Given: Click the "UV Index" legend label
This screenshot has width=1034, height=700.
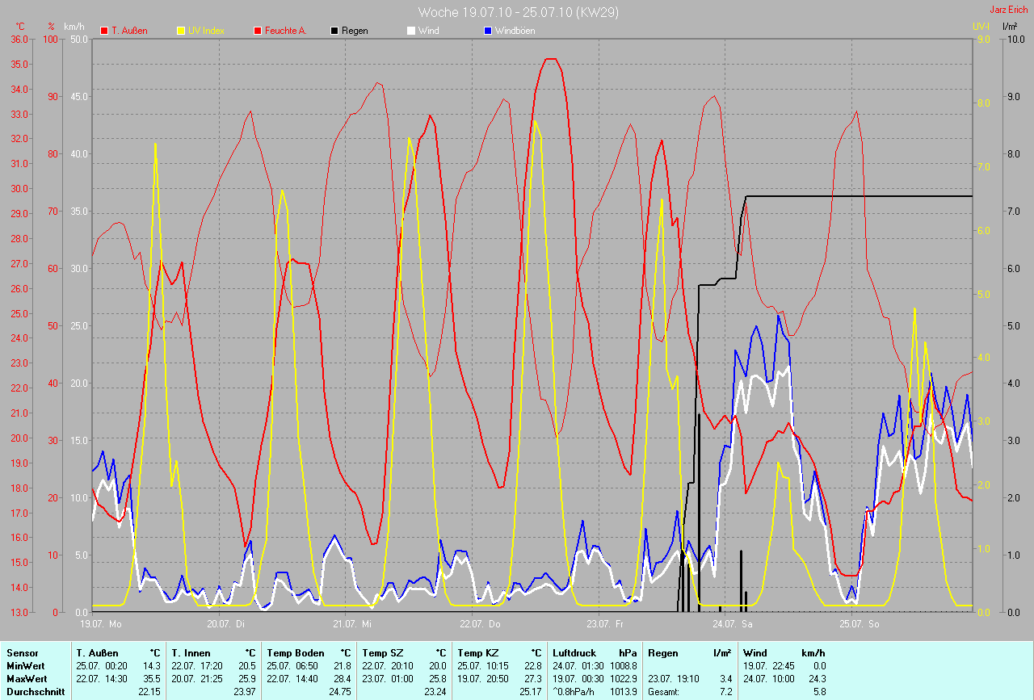Looking at the screenshot, I should [x=206, y=31].
